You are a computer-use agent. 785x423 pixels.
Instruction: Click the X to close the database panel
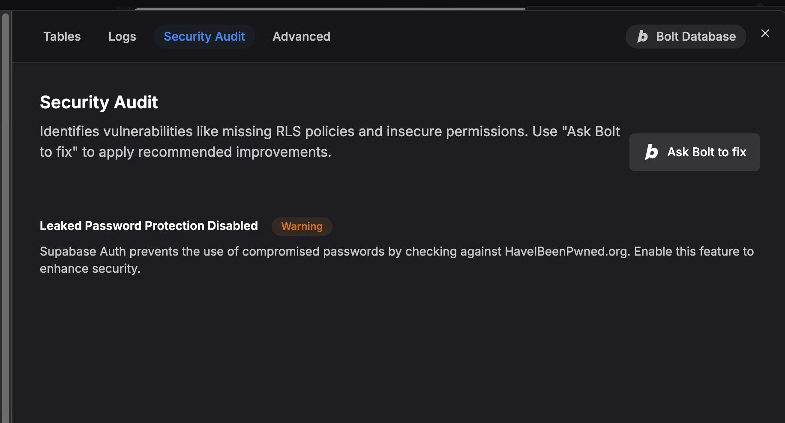765,33
